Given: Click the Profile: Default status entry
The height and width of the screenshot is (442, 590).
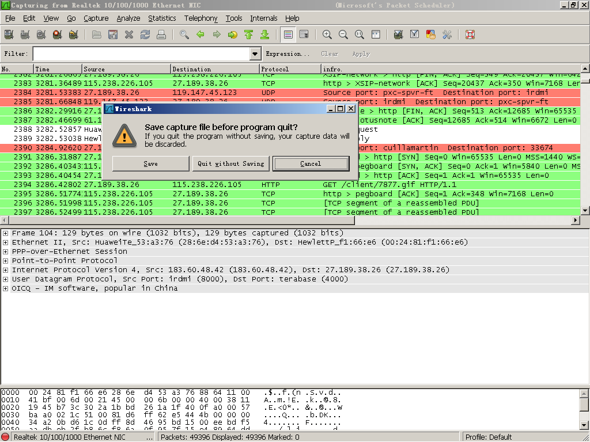Looking at the screenshot, I should (x=489, y=437).
